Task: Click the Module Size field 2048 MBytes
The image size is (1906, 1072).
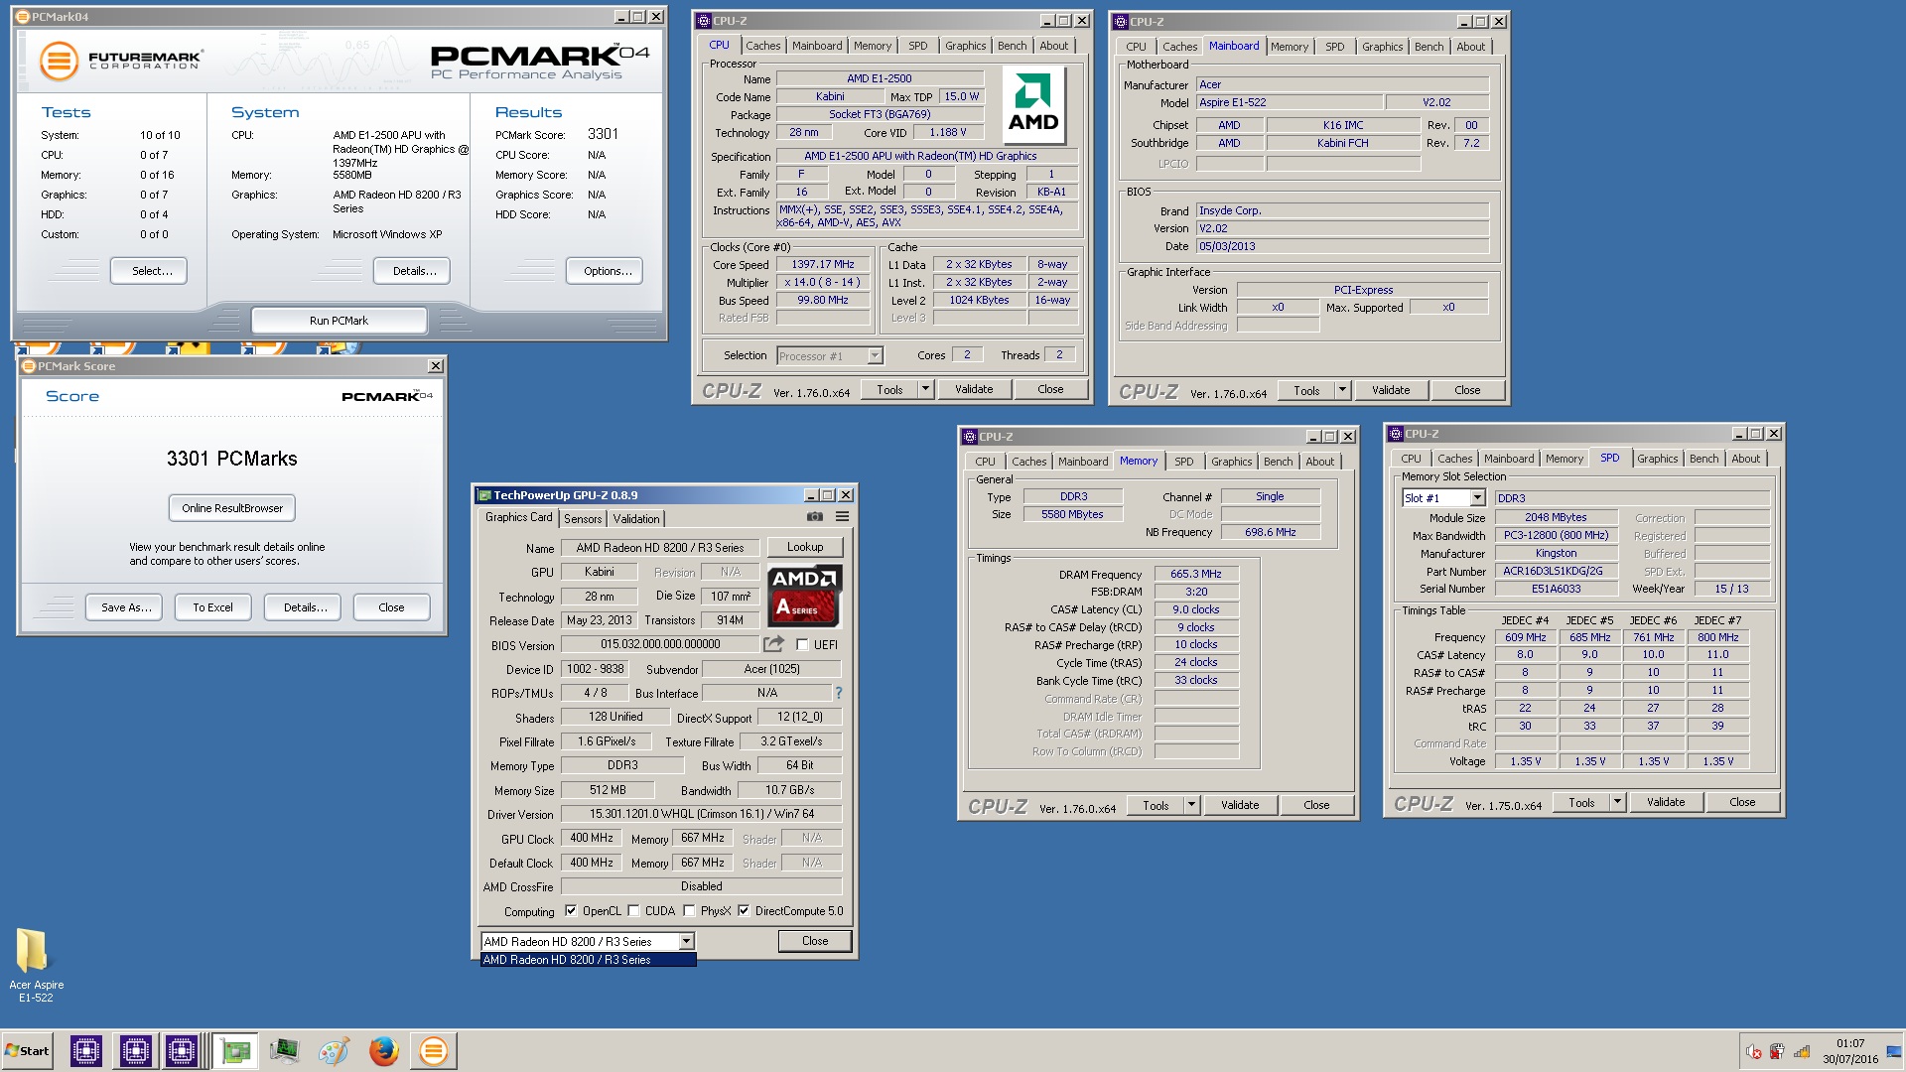Action: [1556, 517]
